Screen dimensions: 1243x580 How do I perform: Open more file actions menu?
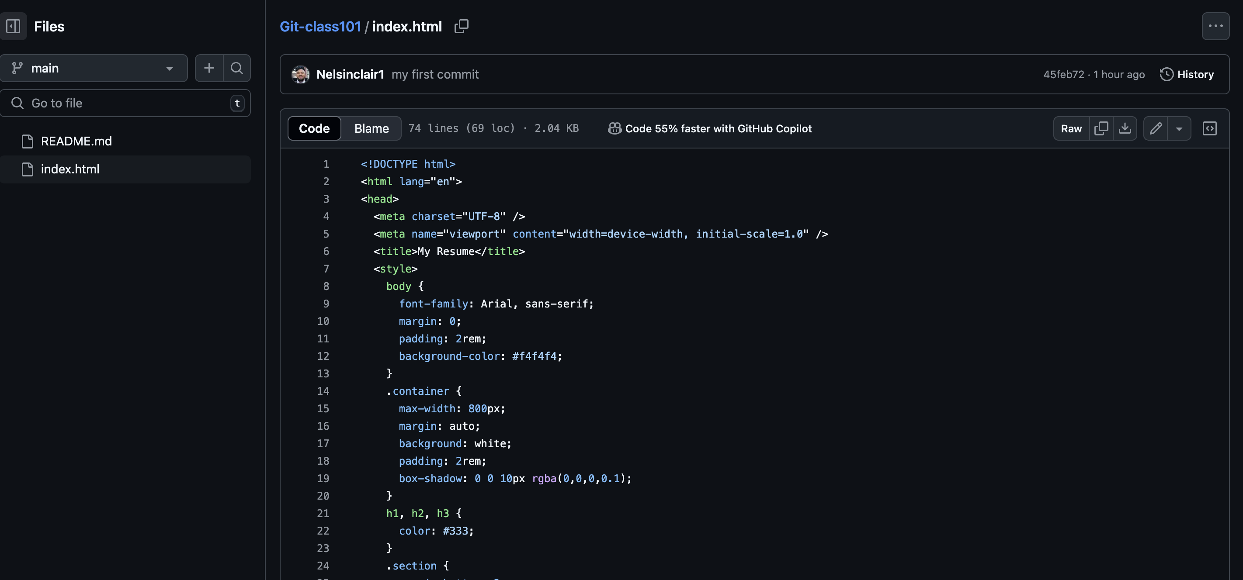click(x=1215, y=26)
